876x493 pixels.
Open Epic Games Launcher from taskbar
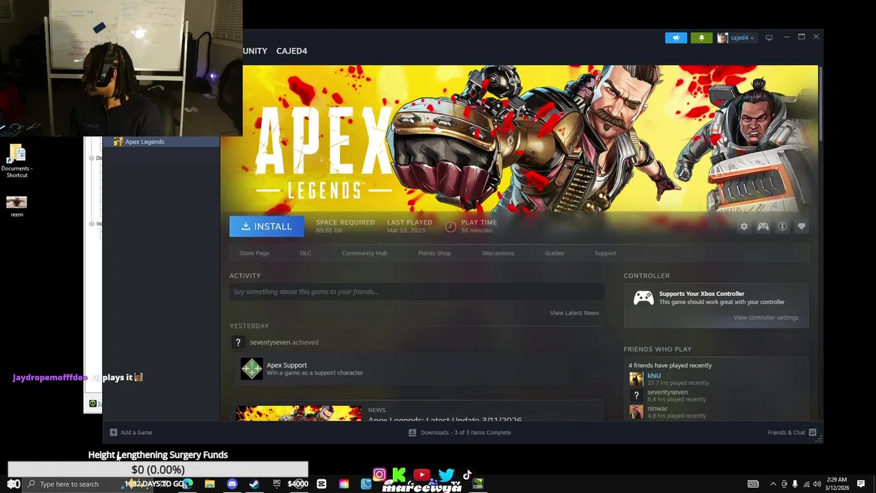pos(276,484)
